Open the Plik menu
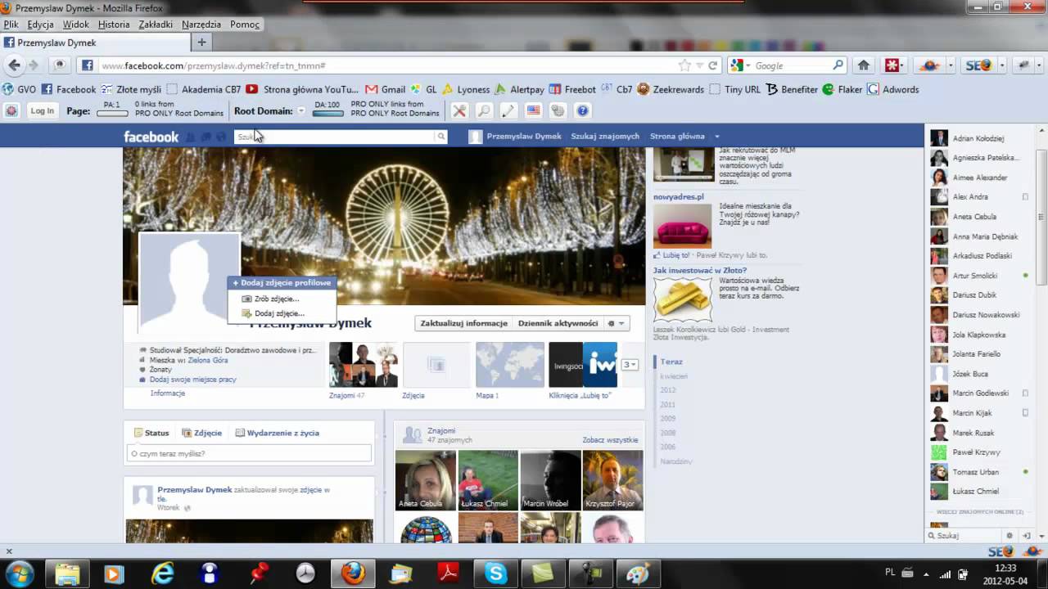This screenshot has width=1048, height=589. 11,25
